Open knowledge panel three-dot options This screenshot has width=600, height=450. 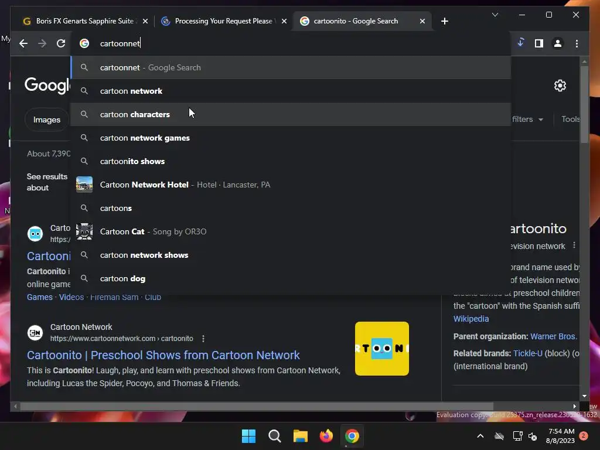tap(574, 246)
